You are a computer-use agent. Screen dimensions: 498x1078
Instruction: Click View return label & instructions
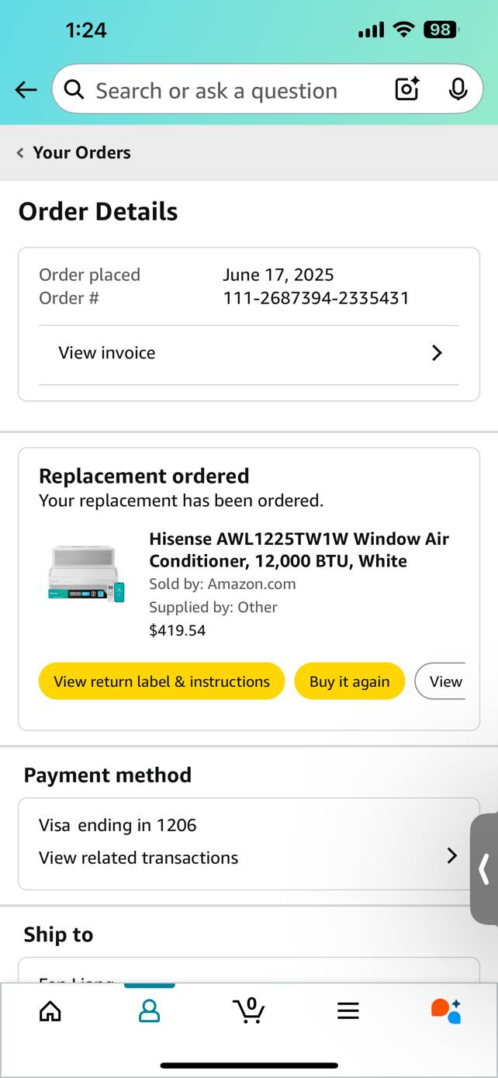pyautogui.click(x=161, y=681)
